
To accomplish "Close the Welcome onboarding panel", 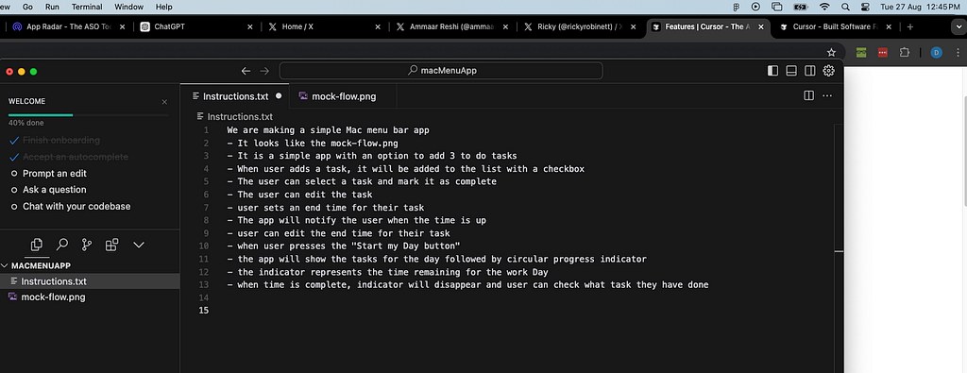I will click(164, 102).
